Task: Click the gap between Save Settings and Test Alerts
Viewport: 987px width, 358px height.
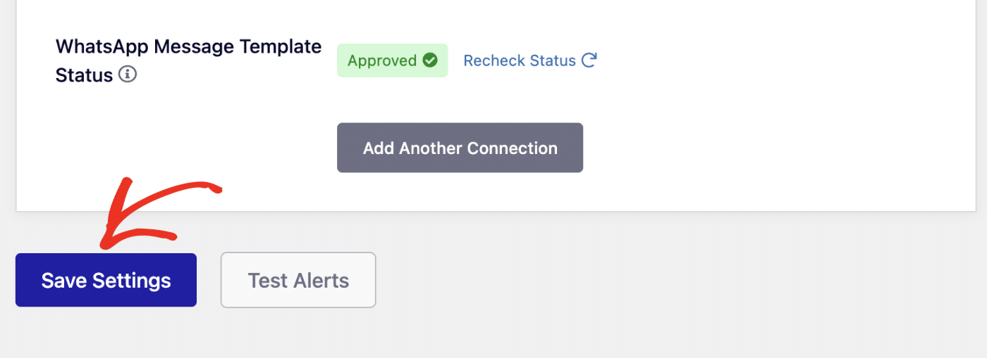Action: click(209, 280)
